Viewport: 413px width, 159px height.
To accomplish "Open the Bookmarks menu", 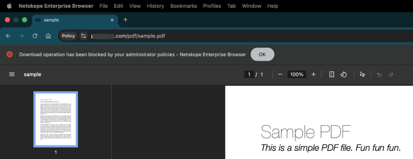I will (x=184, y=6).
